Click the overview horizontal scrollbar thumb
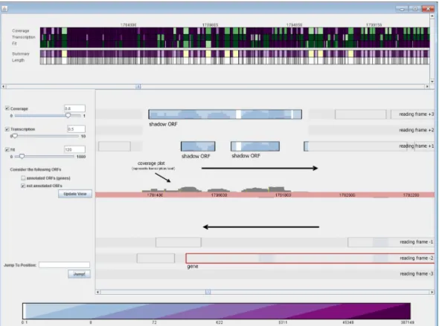This screenshot has height=326, width=439. point(138,87)
